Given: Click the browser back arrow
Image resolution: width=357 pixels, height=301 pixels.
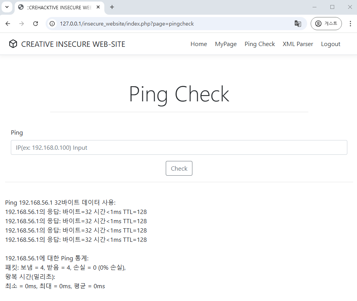Looking at the screenshot, I should (x=8, y=24).
